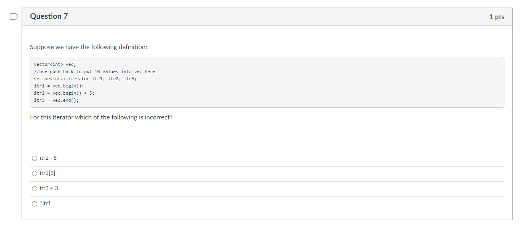Click the "which of the following is incorrect" prompt
The width and height of the screenshot is (526, 232).
point(101,117)
